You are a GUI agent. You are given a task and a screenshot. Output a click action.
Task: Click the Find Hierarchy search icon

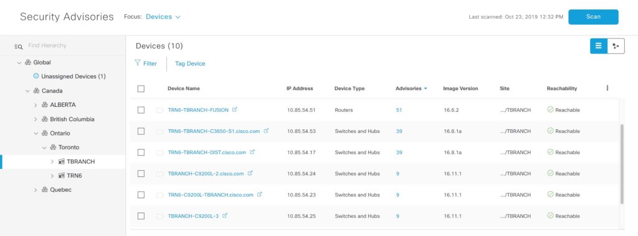click(x=18, y=47)
